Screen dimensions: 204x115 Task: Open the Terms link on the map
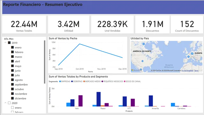(x=196, y=71)
